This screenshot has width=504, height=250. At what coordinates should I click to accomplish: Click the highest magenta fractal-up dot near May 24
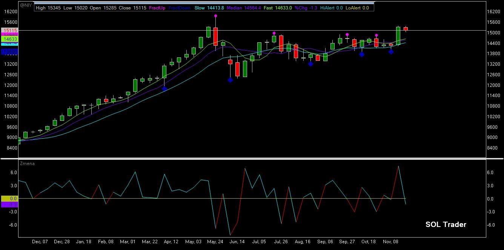[215, 16]
